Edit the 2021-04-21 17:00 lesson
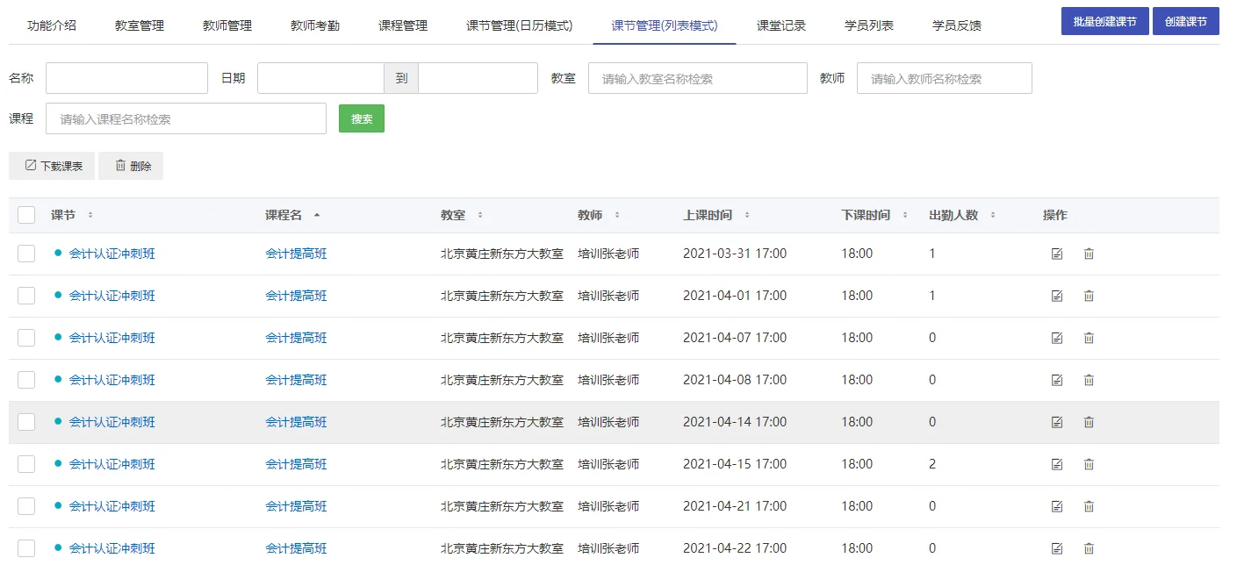Viewport: 1237px width, 565px height. pyautogui.click(x=1057, y=507)
